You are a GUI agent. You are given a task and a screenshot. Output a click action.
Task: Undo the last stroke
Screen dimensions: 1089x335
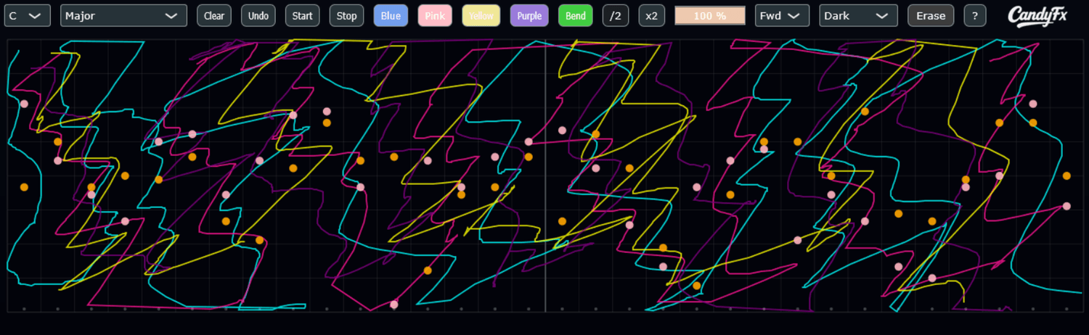coord(258,15)
